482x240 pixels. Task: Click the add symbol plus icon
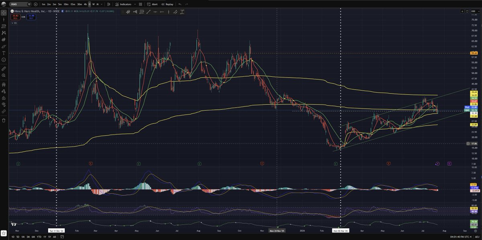click(35, 4)
